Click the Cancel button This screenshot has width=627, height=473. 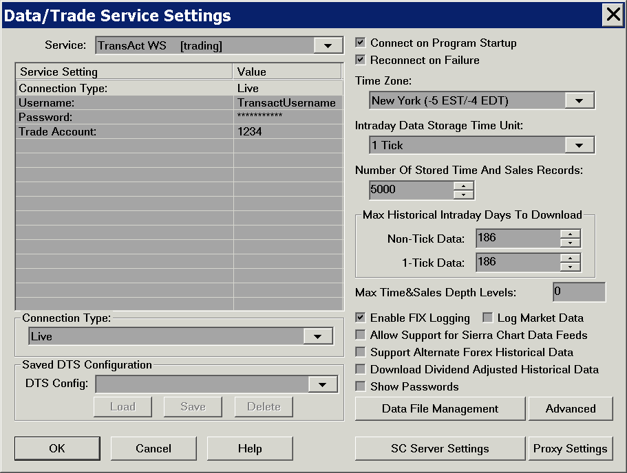coord(153,448)
